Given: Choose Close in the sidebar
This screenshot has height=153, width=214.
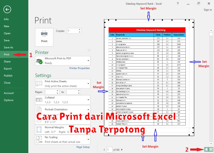Looking at the screenshot, I should pos(7,83).
